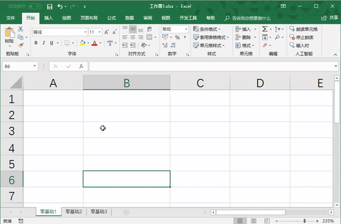Click the text orientation icon
The height and width of the screenshot is (224, 341).
(144, 45)
